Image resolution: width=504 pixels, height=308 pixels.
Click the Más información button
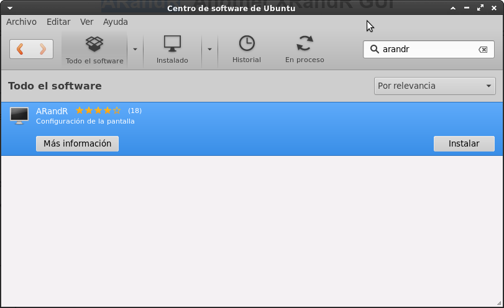(77, 143)
